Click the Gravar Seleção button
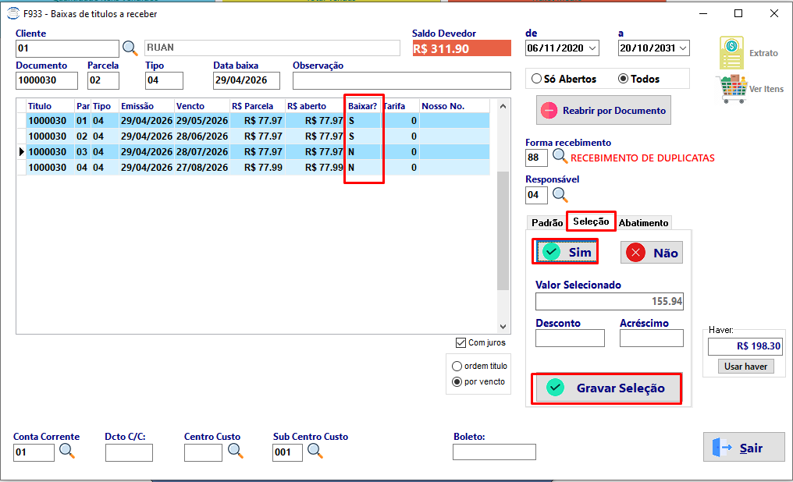 click(607, 388)
